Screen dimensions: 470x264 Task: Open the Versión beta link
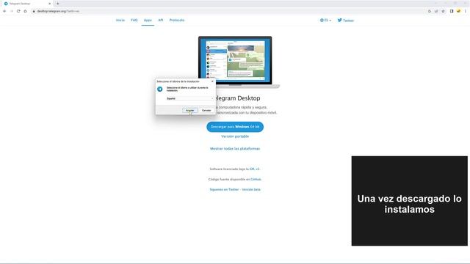(251, 189)
